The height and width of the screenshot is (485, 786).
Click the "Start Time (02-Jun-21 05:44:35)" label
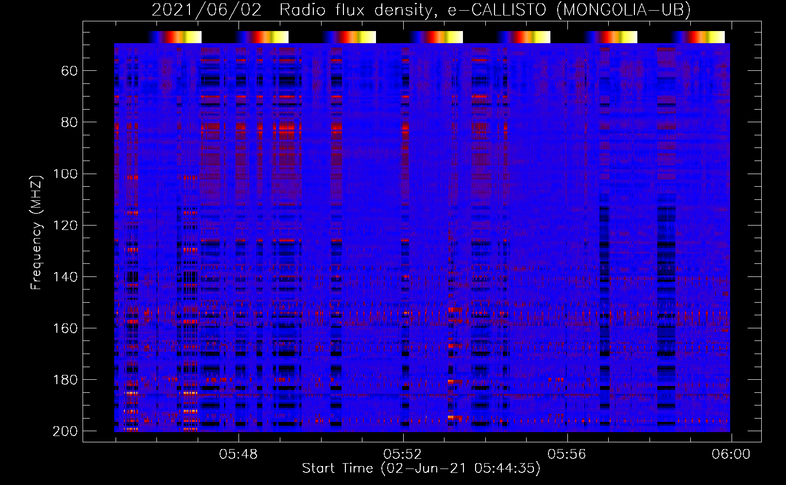coord(421,469)
